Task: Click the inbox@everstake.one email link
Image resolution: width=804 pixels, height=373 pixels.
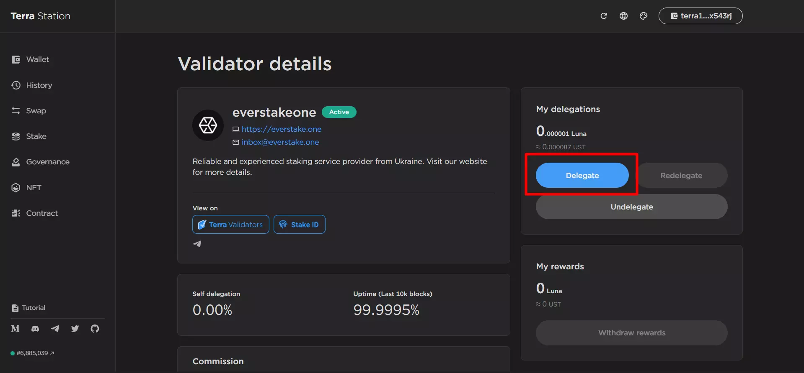Action: point(280,142)
